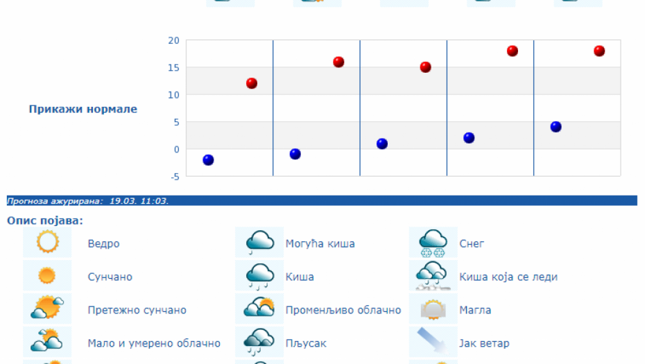The height and width of the screenshot is (364, 645).
Task: Click the blue dot at 4 degrees
Action: tap(556, 127)
